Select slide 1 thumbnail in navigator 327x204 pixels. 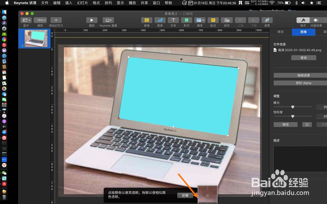[36, 39]
